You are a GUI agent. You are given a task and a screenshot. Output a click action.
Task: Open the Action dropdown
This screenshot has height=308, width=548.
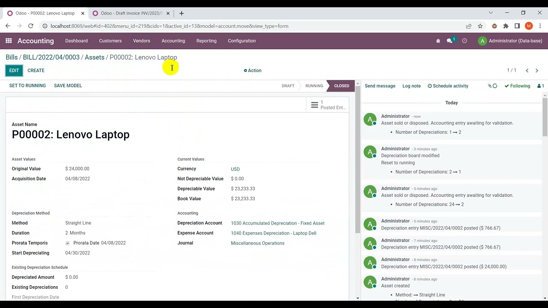click(253, 71)
